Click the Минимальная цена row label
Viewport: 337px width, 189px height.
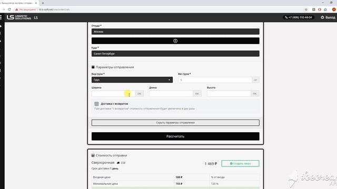[105, 184]
